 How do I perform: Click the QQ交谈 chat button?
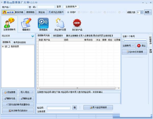[8, 12]
